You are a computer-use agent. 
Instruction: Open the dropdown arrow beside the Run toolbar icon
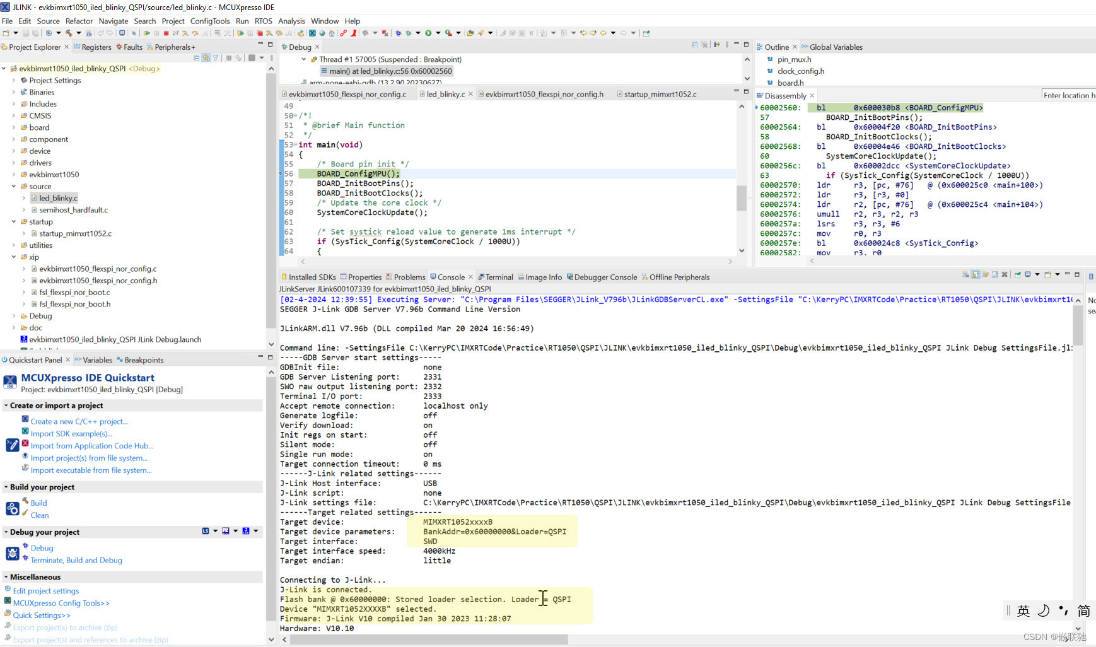[x=438, y=33]
